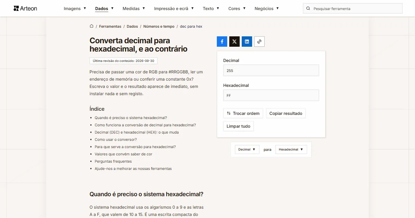Open Números e tempo breadcrumb link
The height and width of the screenshot is (218, 415).
click(x=159, y=26)
